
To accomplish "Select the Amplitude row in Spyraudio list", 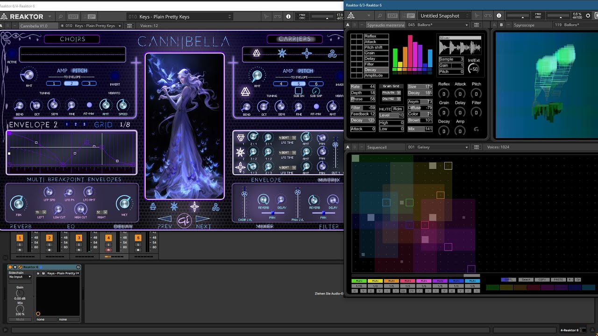I will [376, 76].
